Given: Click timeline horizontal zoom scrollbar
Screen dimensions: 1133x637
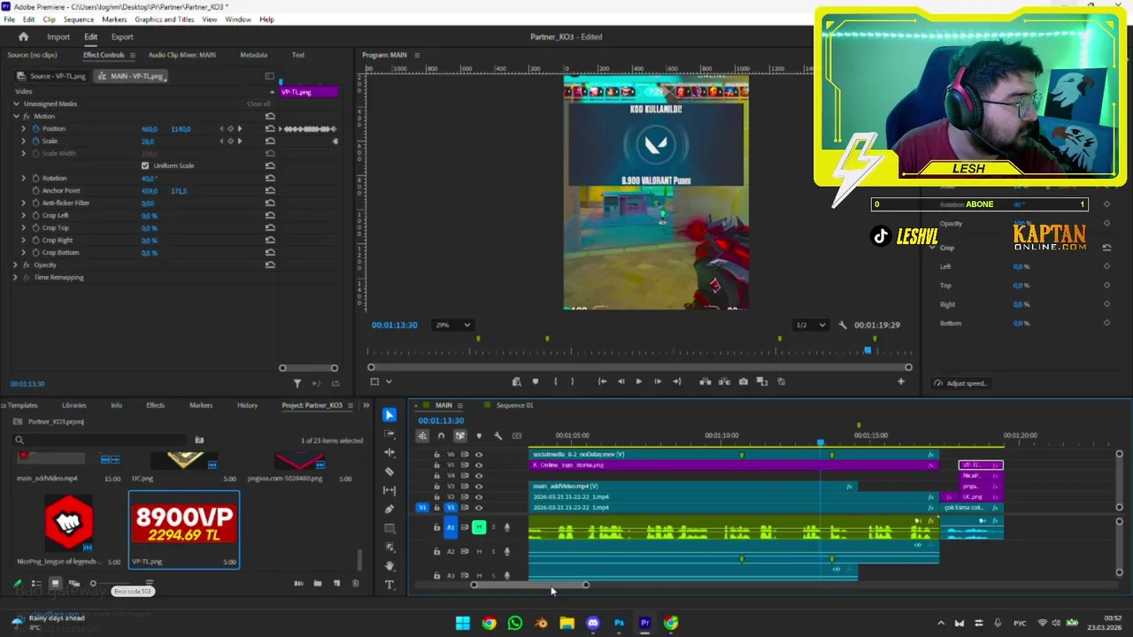Looking at the screenshot, I should 529,585.
